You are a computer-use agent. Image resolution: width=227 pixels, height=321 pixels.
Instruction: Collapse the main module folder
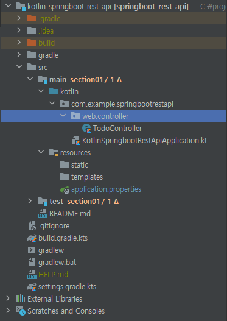coord(30,79)
